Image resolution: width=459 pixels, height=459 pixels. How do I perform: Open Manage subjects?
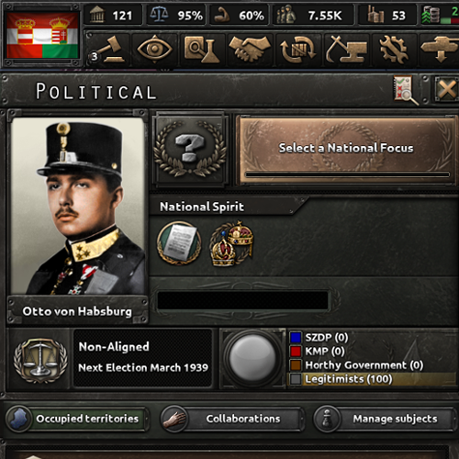[x=385, y=419]
